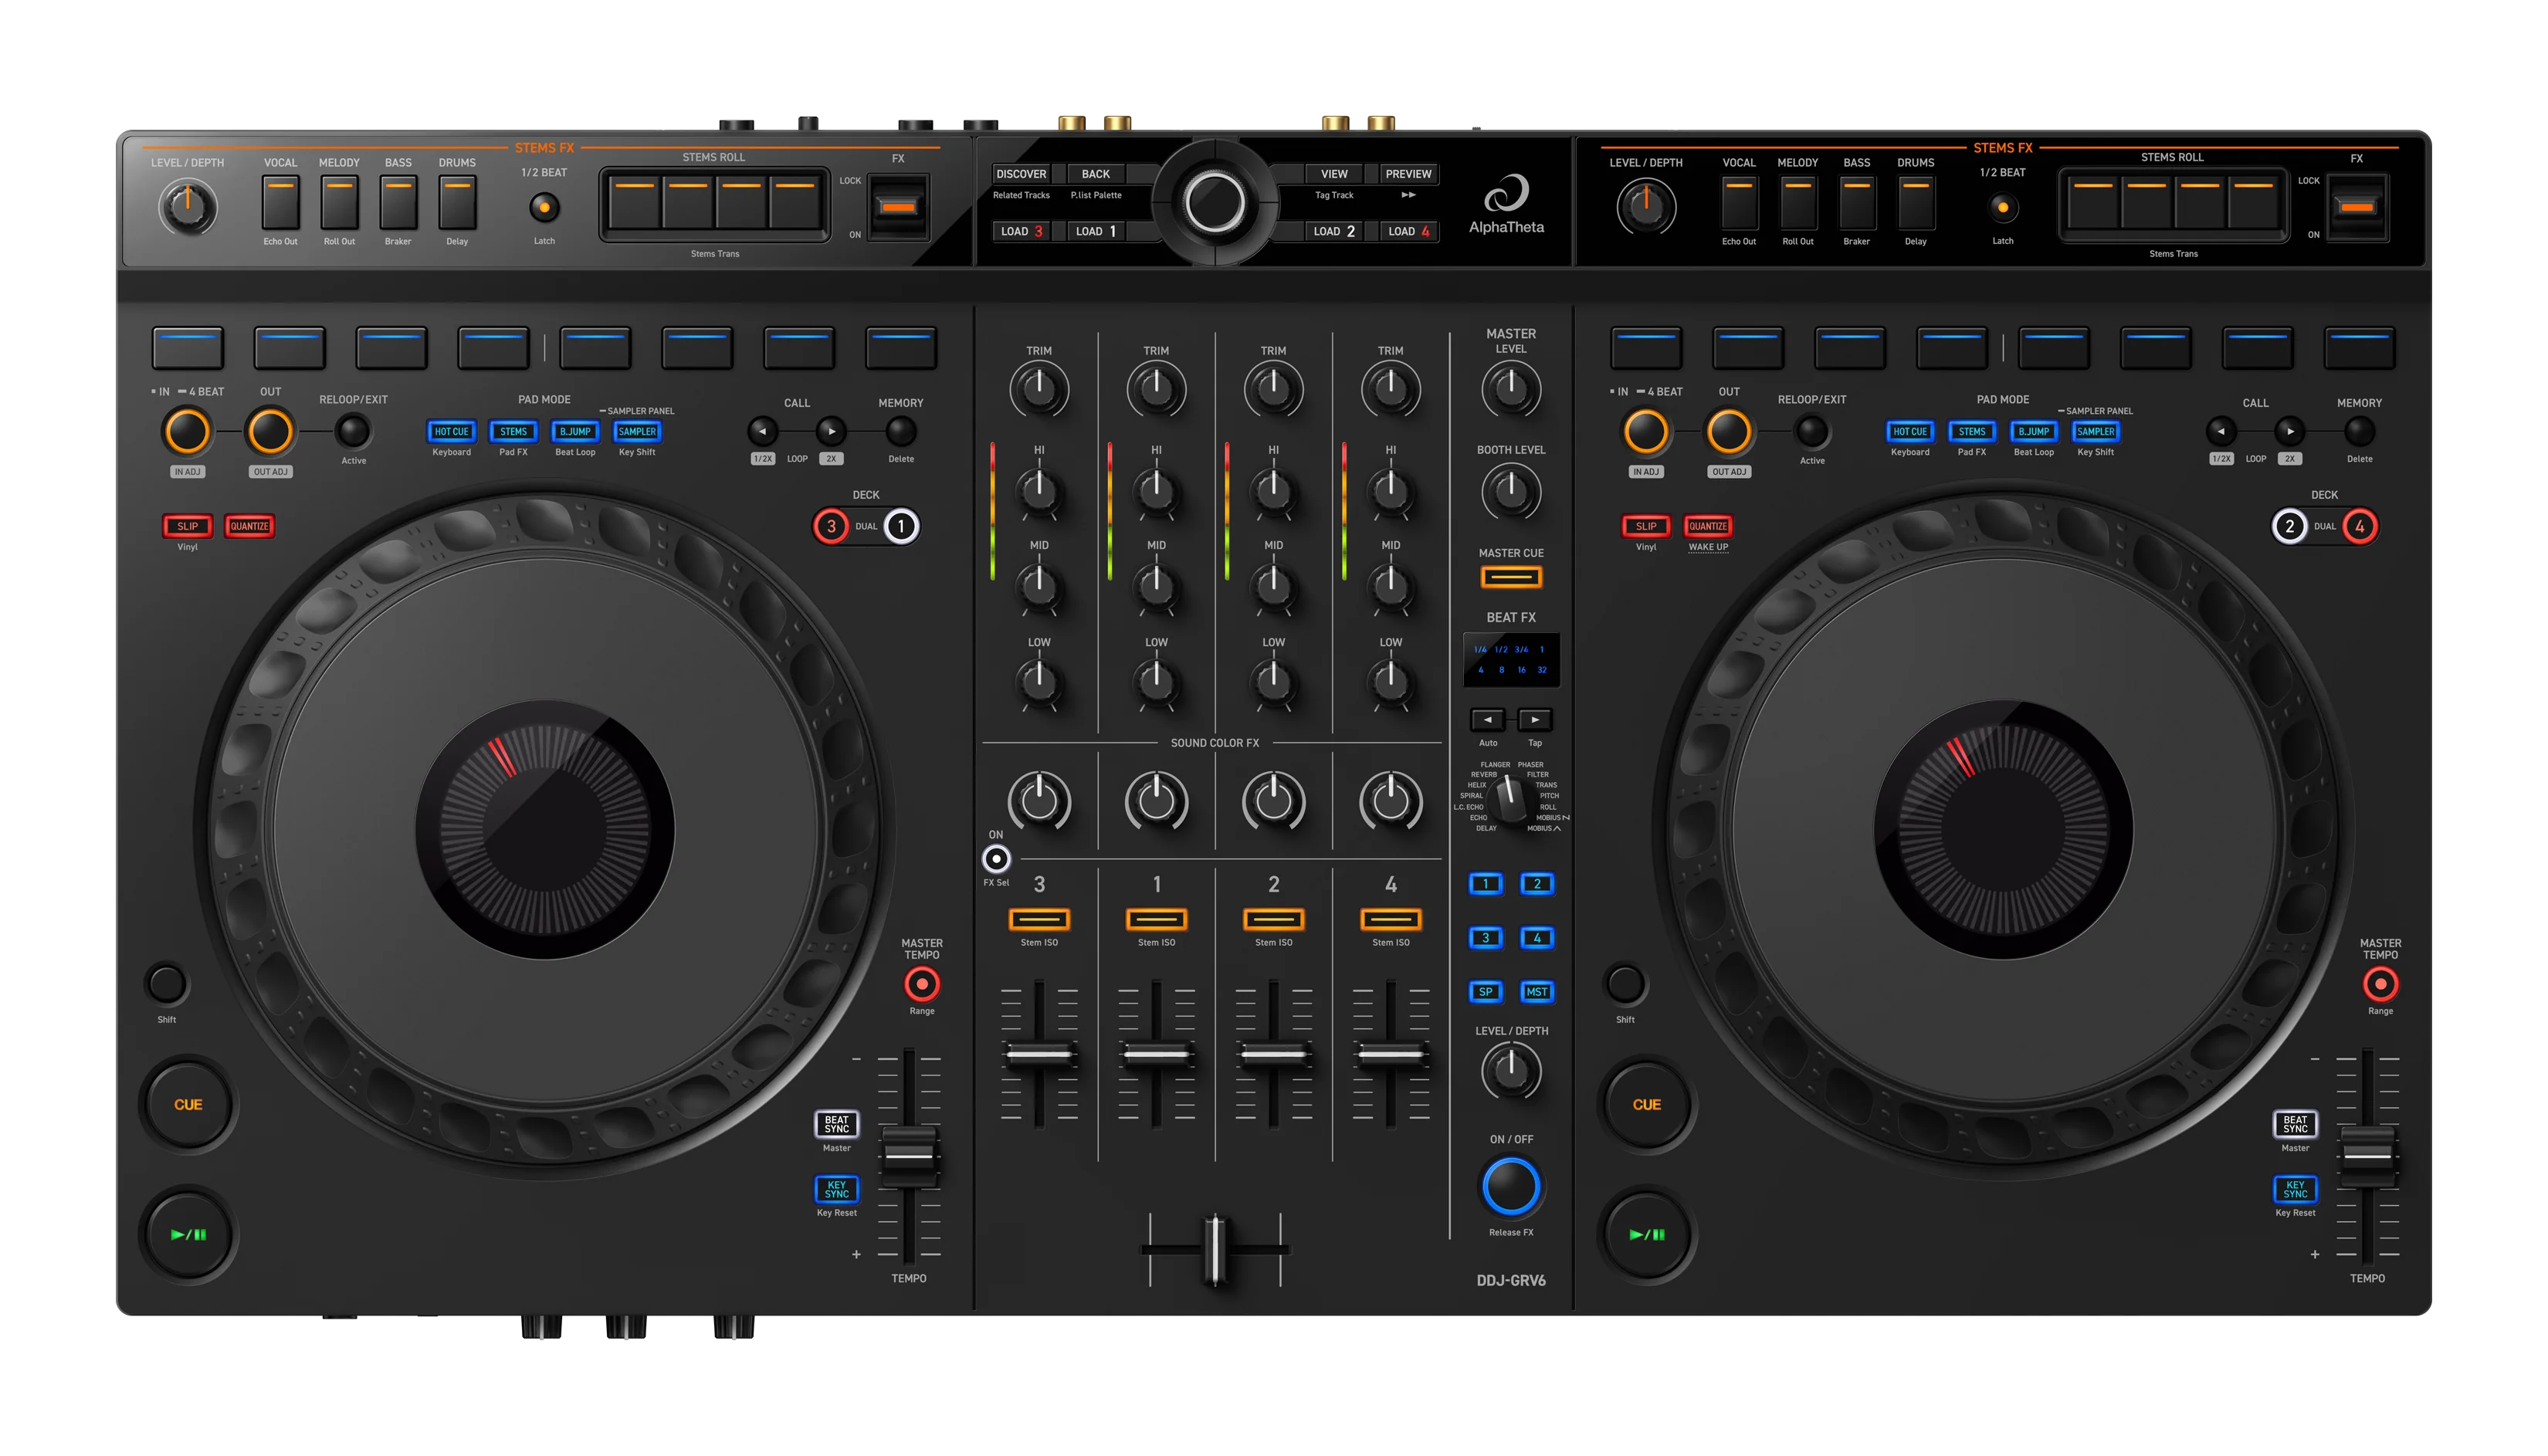Click the BACK button

(x=1096, y=174)
